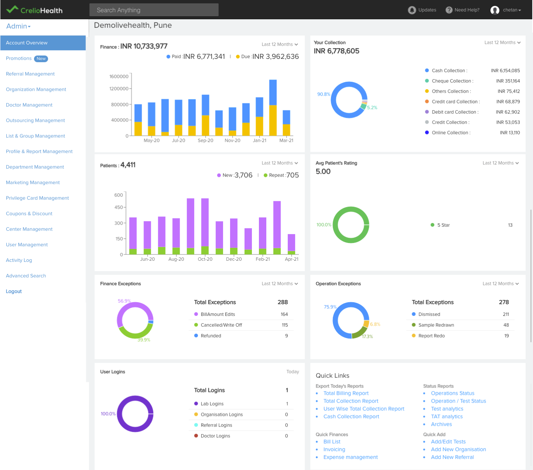Open Activity Log menu item

(x=19, y=260)
